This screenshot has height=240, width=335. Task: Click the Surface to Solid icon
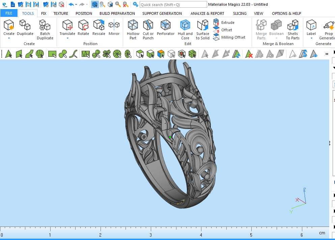[203, 29]
